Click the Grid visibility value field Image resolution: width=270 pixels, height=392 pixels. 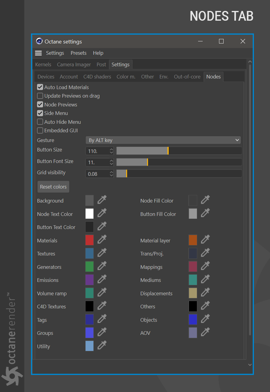[x=97, y=174]
